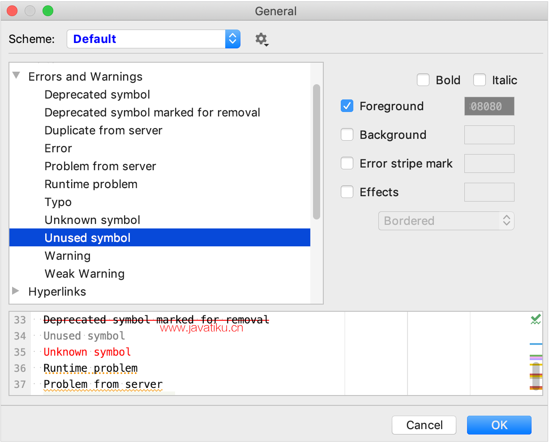This screenshot has width=549, height=443.
Task: Enable the Error stripe mark checkbox
Action: pyautogui.click(x=347, y=163)
